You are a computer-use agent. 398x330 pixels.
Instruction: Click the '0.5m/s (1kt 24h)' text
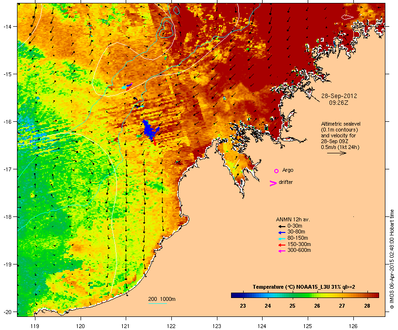click(x=340, y=147)
